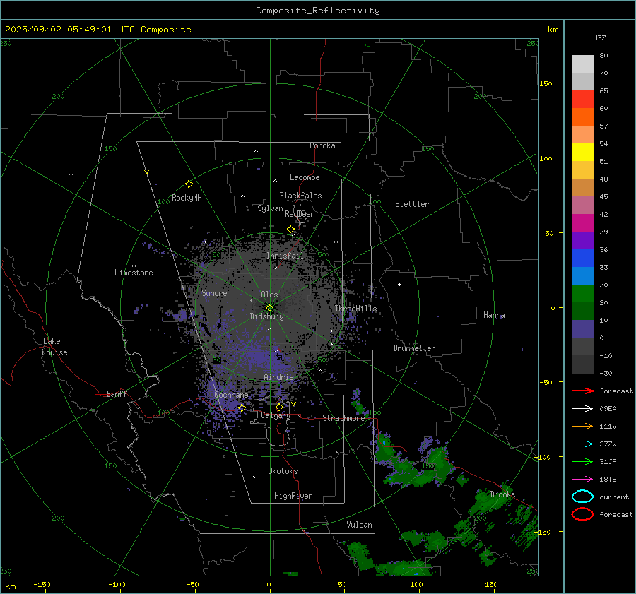Click the Brooks label

tap(502, 494)
